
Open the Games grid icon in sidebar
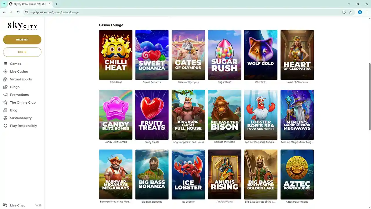pyautogui.click(x=5, y=64)
